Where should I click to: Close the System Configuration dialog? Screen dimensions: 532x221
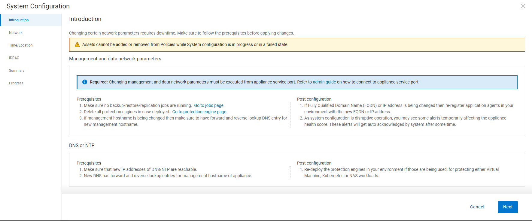523,6
